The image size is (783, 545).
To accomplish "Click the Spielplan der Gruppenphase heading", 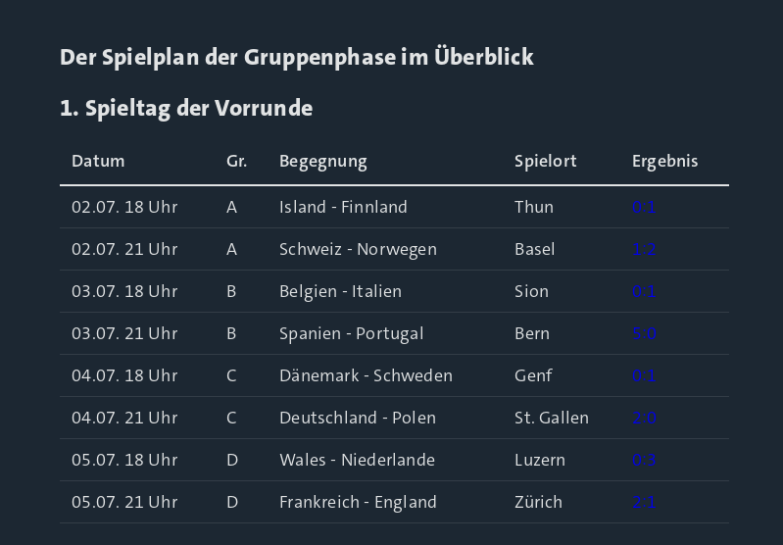I will 297,57.
